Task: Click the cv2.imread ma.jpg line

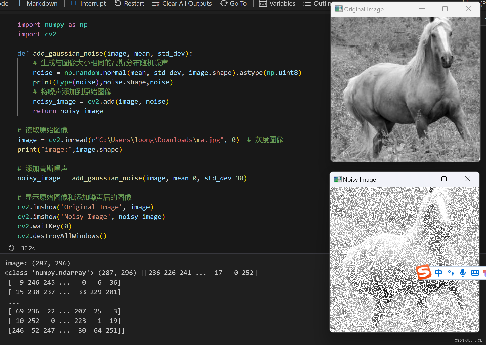Action: (x=128, y=140)
